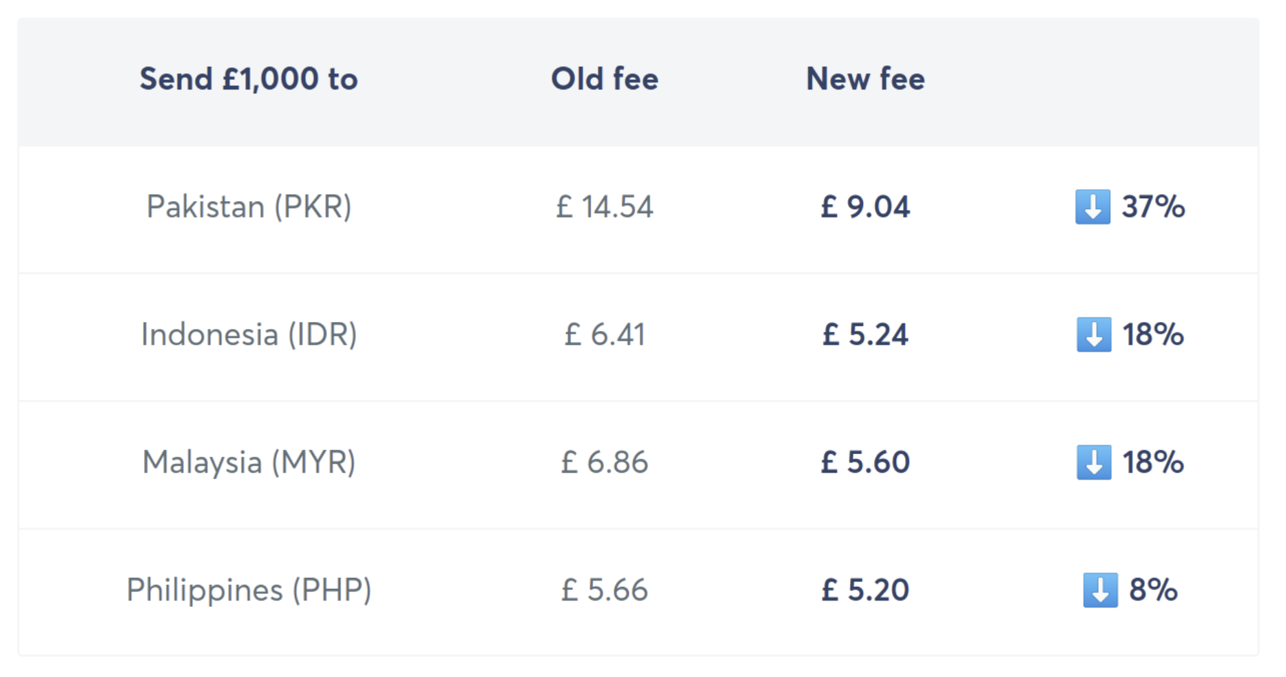Click the new fee £ 5.20
Image resolution: width=1286 pixels, height=677 pixels.
pos(865,590)
